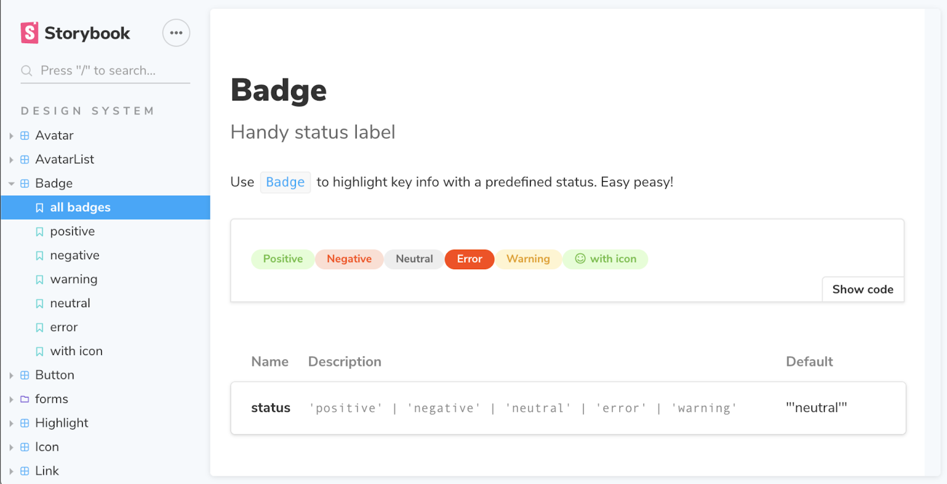The width and height of the screenshot is (947, 484).
Task: Select the negative story
Action: click(75, 256)
